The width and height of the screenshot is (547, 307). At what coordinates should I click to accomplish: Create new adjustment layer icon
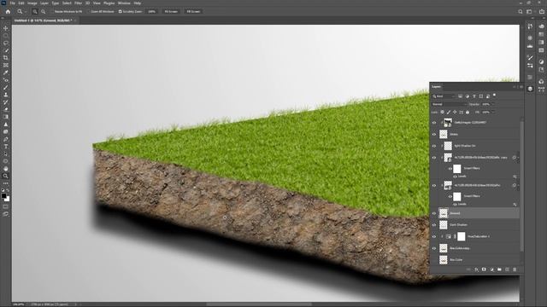[491, 269]
